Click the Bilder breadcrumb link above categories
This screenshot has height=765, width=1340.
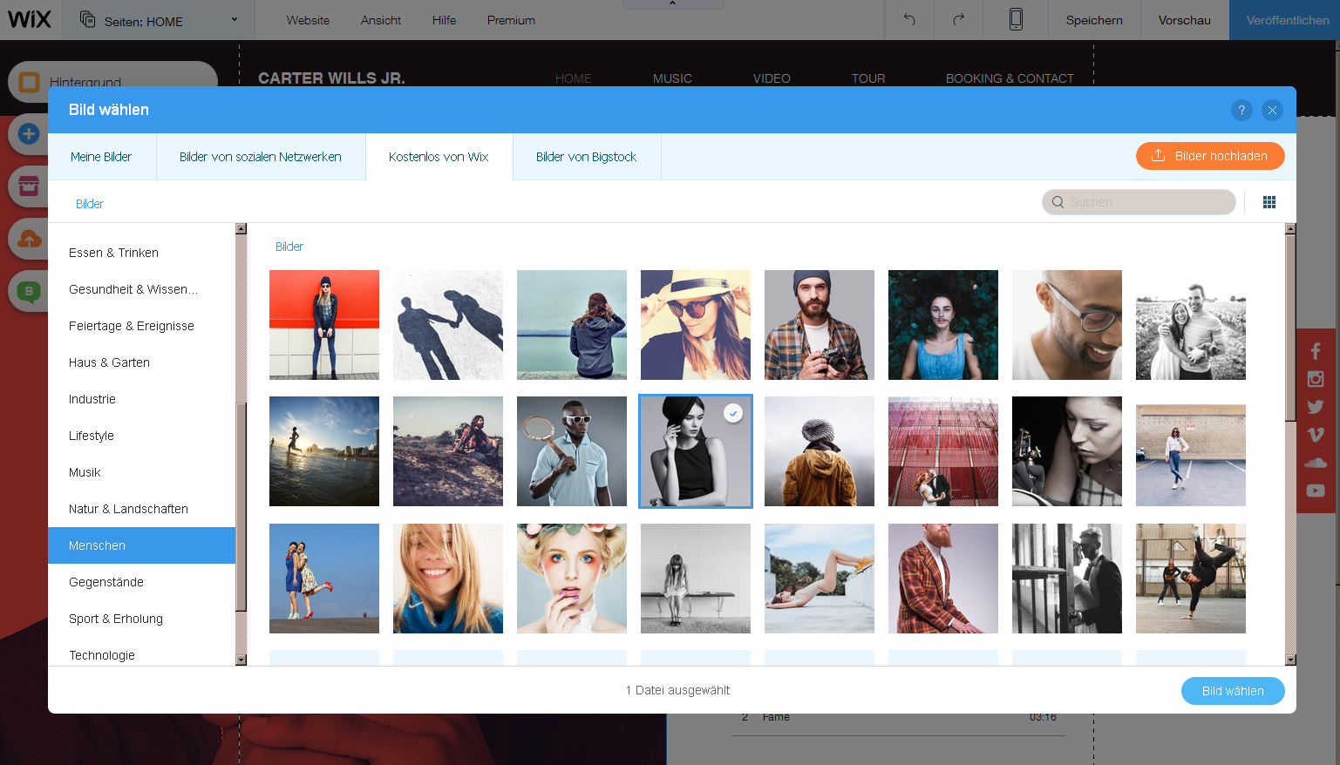[x=90, y=204]
